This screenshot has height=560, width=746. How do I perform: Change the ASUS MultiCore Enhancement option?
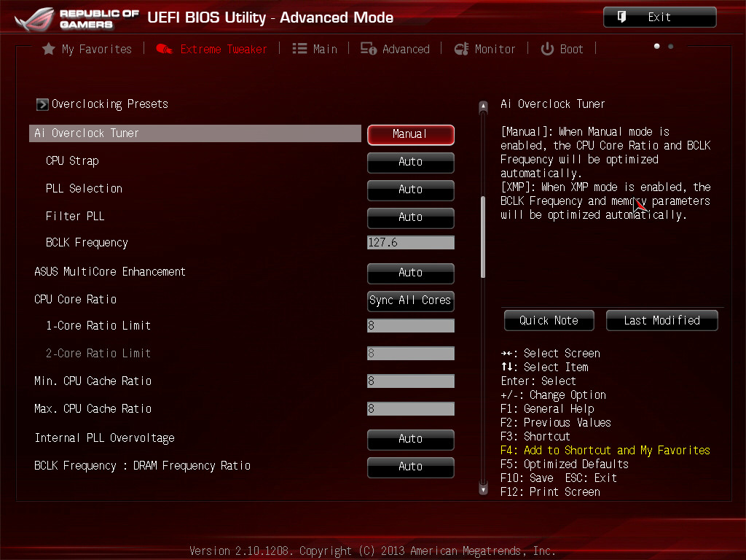410,273
